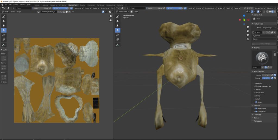This screenshot has height=140, width=278.
Task: Select the Annotate tool in the 3D viewport toolbar
Action: pos(118,45)
